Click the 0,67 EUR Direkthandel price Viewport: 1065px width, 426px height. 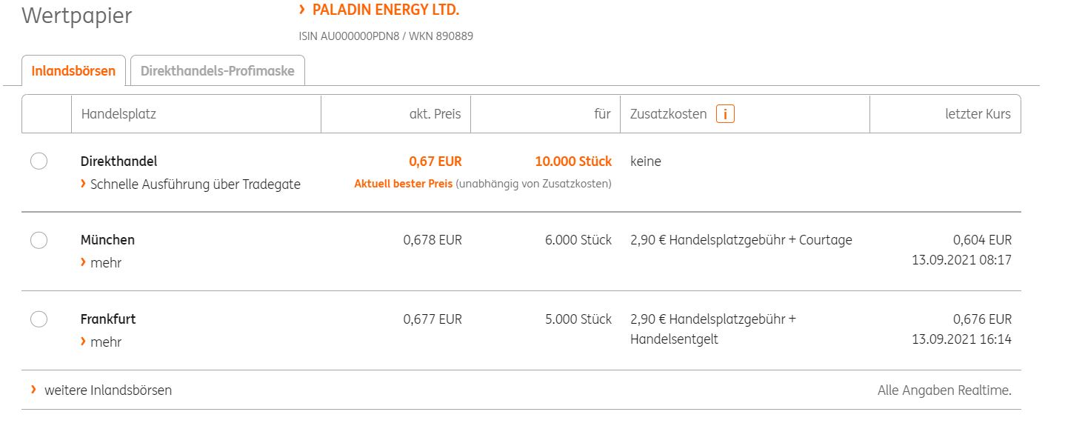(435, 162)
